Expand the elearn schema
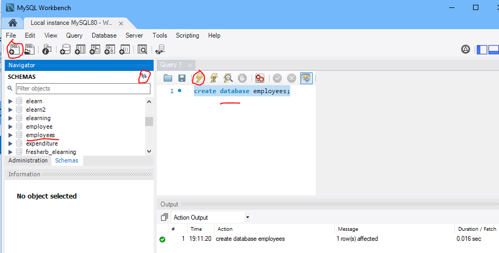The height and width of the screenshot is (253, 499). point(11,101)
